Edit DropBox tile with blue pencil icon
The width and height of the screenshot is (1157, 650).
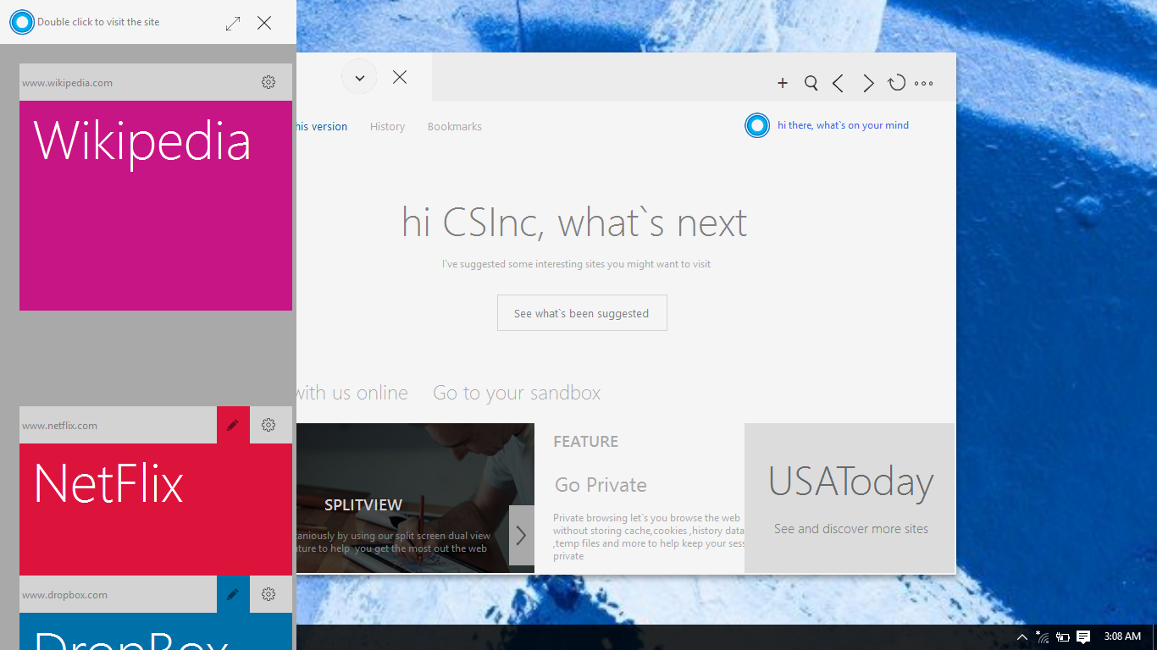pos(233,594)
